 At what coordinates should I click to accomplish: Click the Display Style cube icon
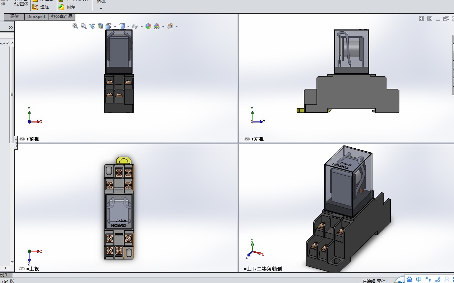tap(122, 26)
